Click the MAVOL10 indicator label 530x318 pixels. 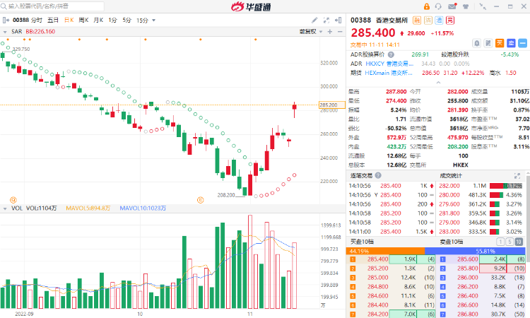click(143, 208)
